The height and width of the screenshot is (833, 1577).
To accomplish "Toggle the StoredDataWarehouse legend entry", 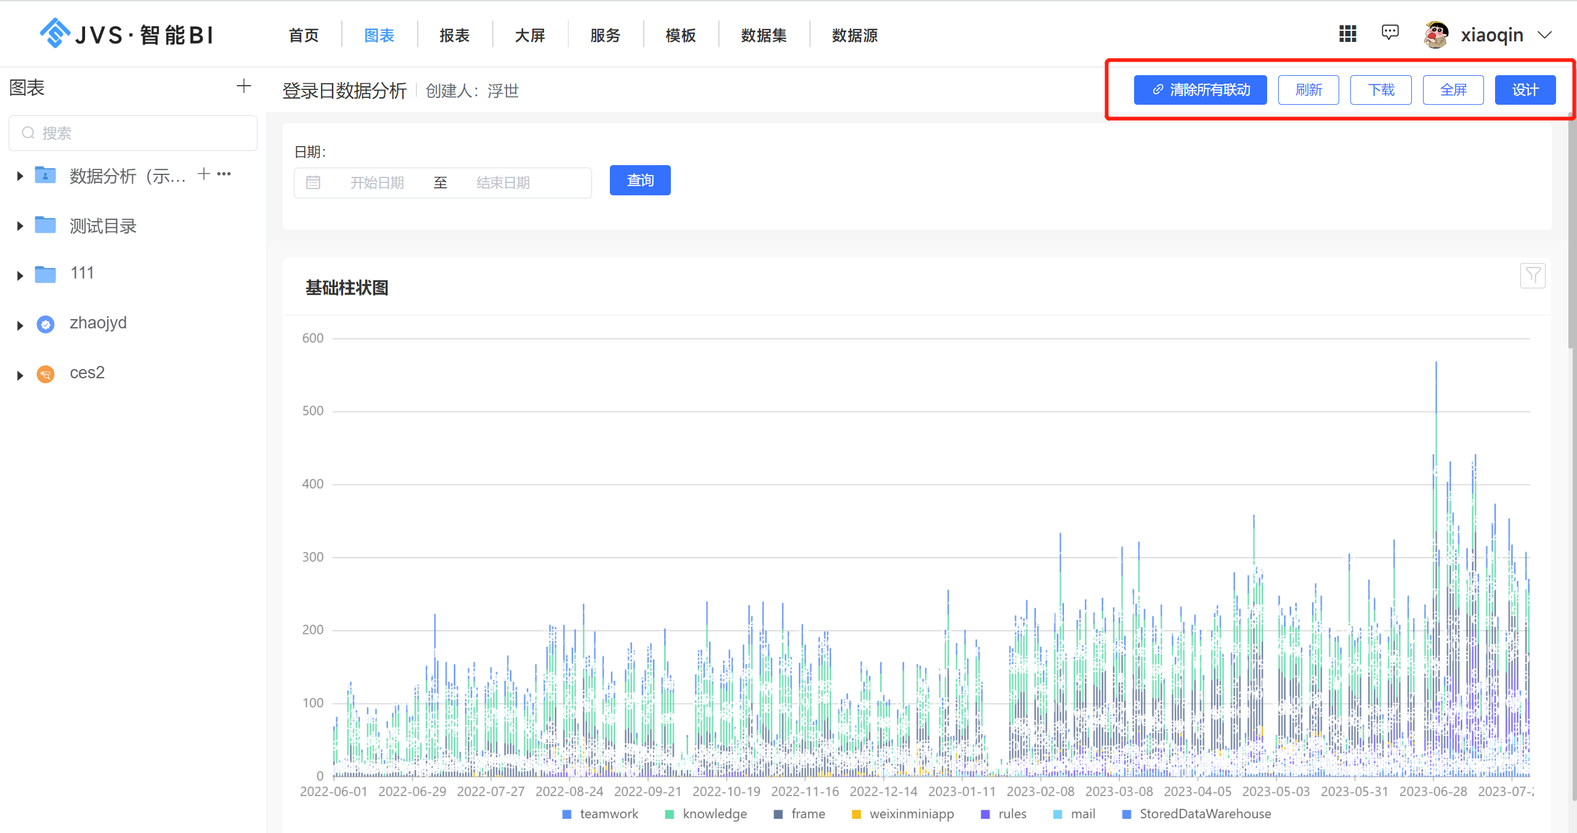I will click(x=1206, y=813).
